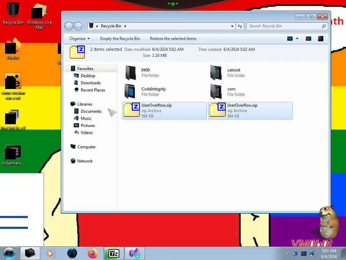Select the 0409 folder

[x=165, y=72]
